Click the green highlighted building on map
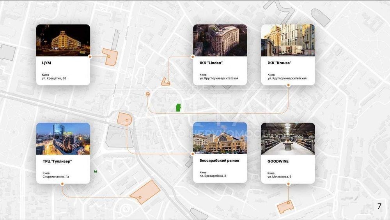 click(x=178, y=107)
